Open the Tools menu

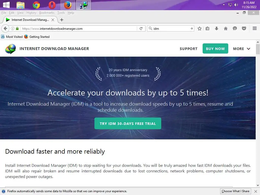pyautogui.click(x=61, y=13)
